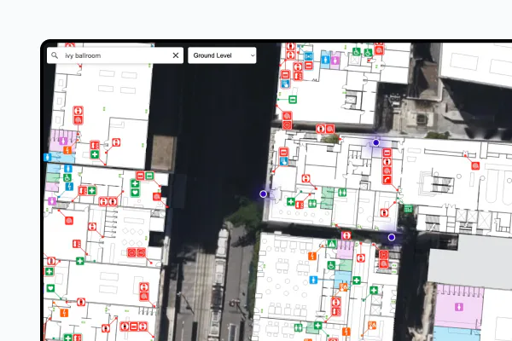Click the green exit-persons icon right of the green room
Image resolution: width=512 pixels, height=341 pixels.
pyautogui.click(x=342, y=192)
